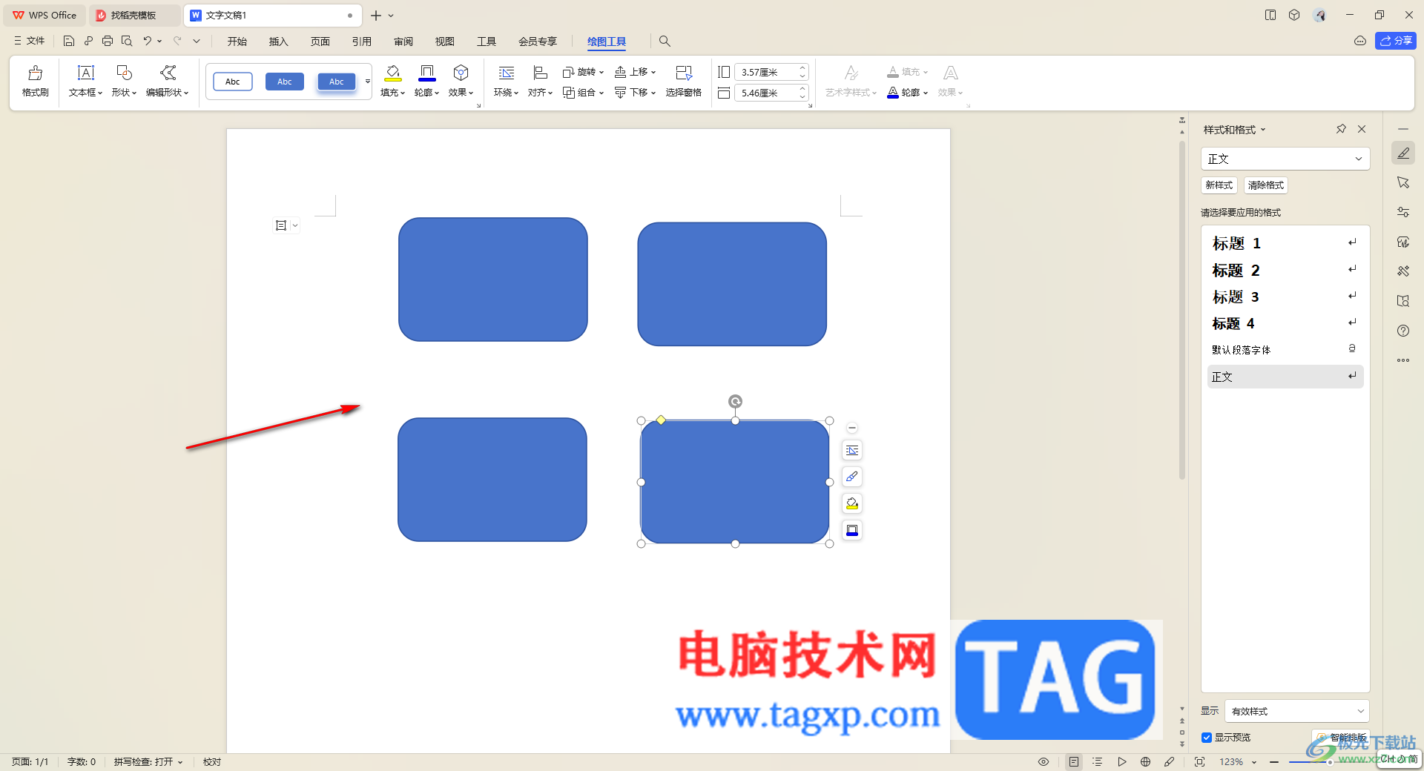The width and height of the screenshot is (1424, 771).
Task: Switch to web layout globe view
Action: pyautogui.click(x=1146, y=761)
